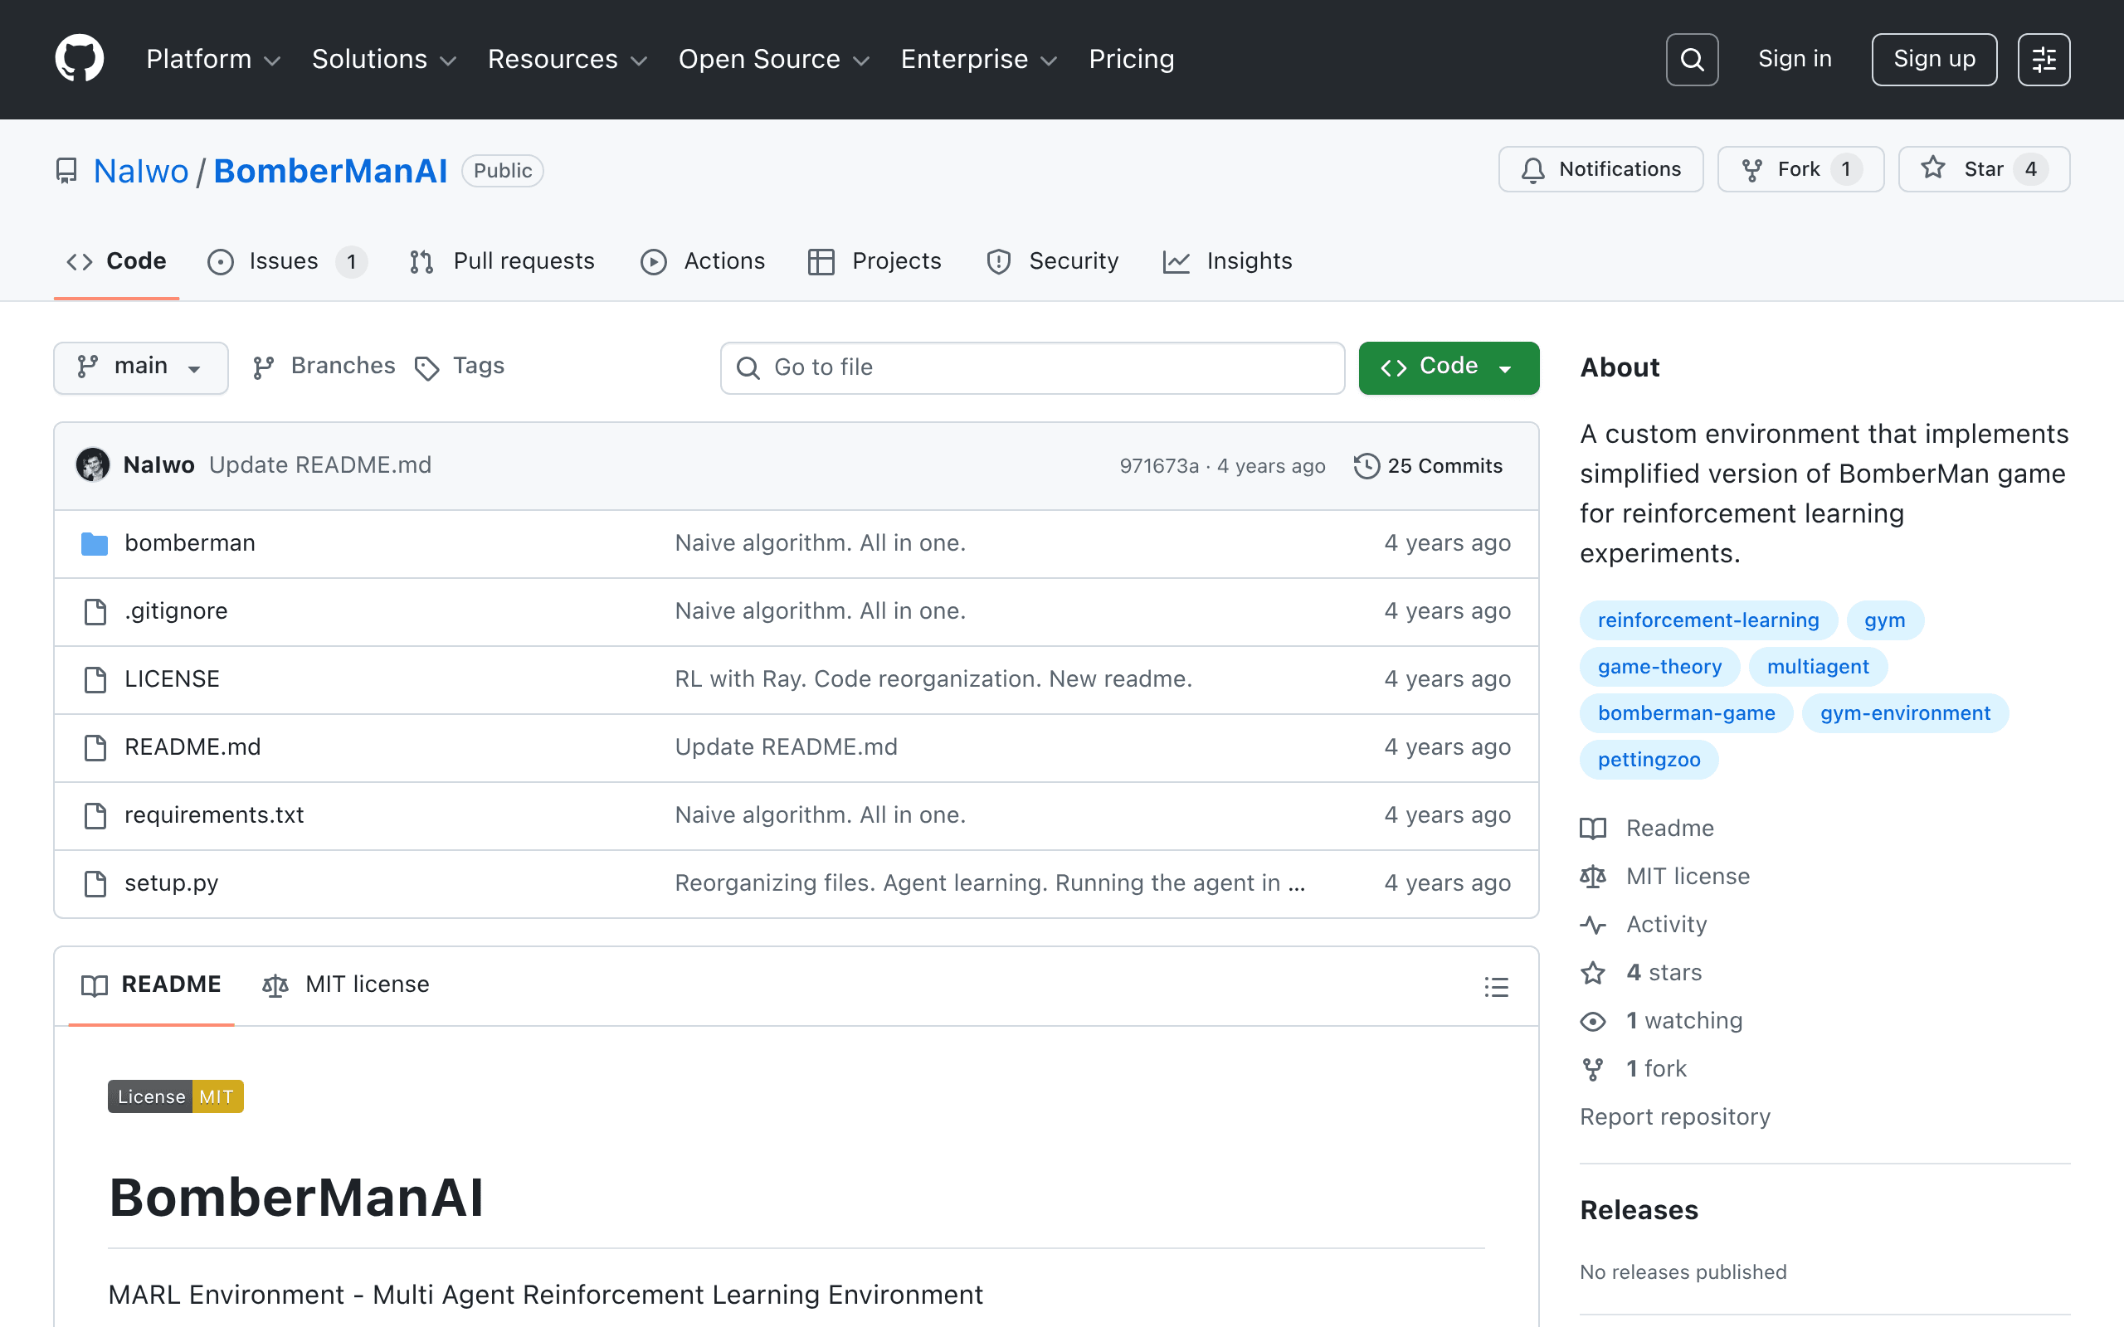
Task: Click the clock icon next to 25 Commits
Action: click(x=1366, y=466)
